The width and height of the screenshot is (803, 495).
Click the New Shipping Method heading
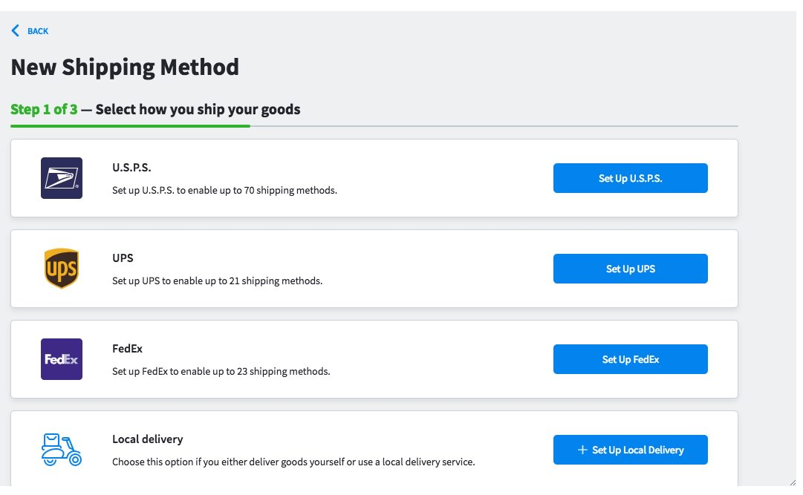tap(125, 68)
